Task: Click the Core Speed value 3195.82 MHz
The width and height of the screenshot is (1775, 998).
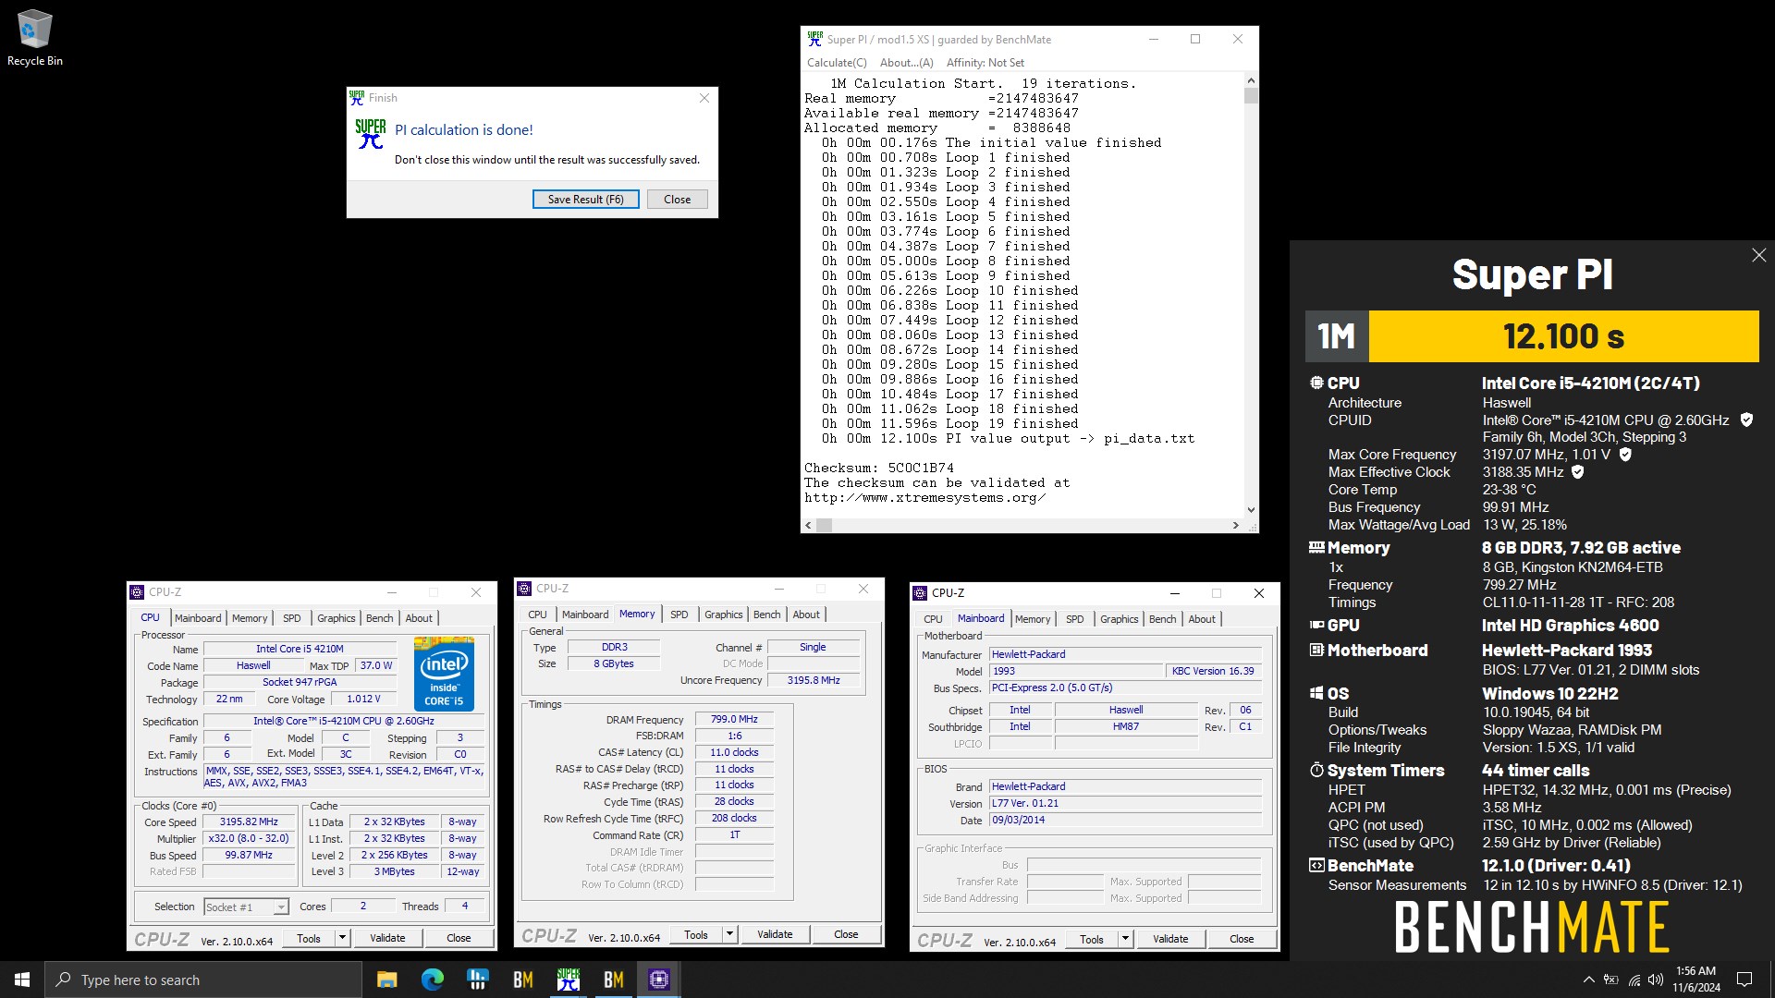Action: 249,822
